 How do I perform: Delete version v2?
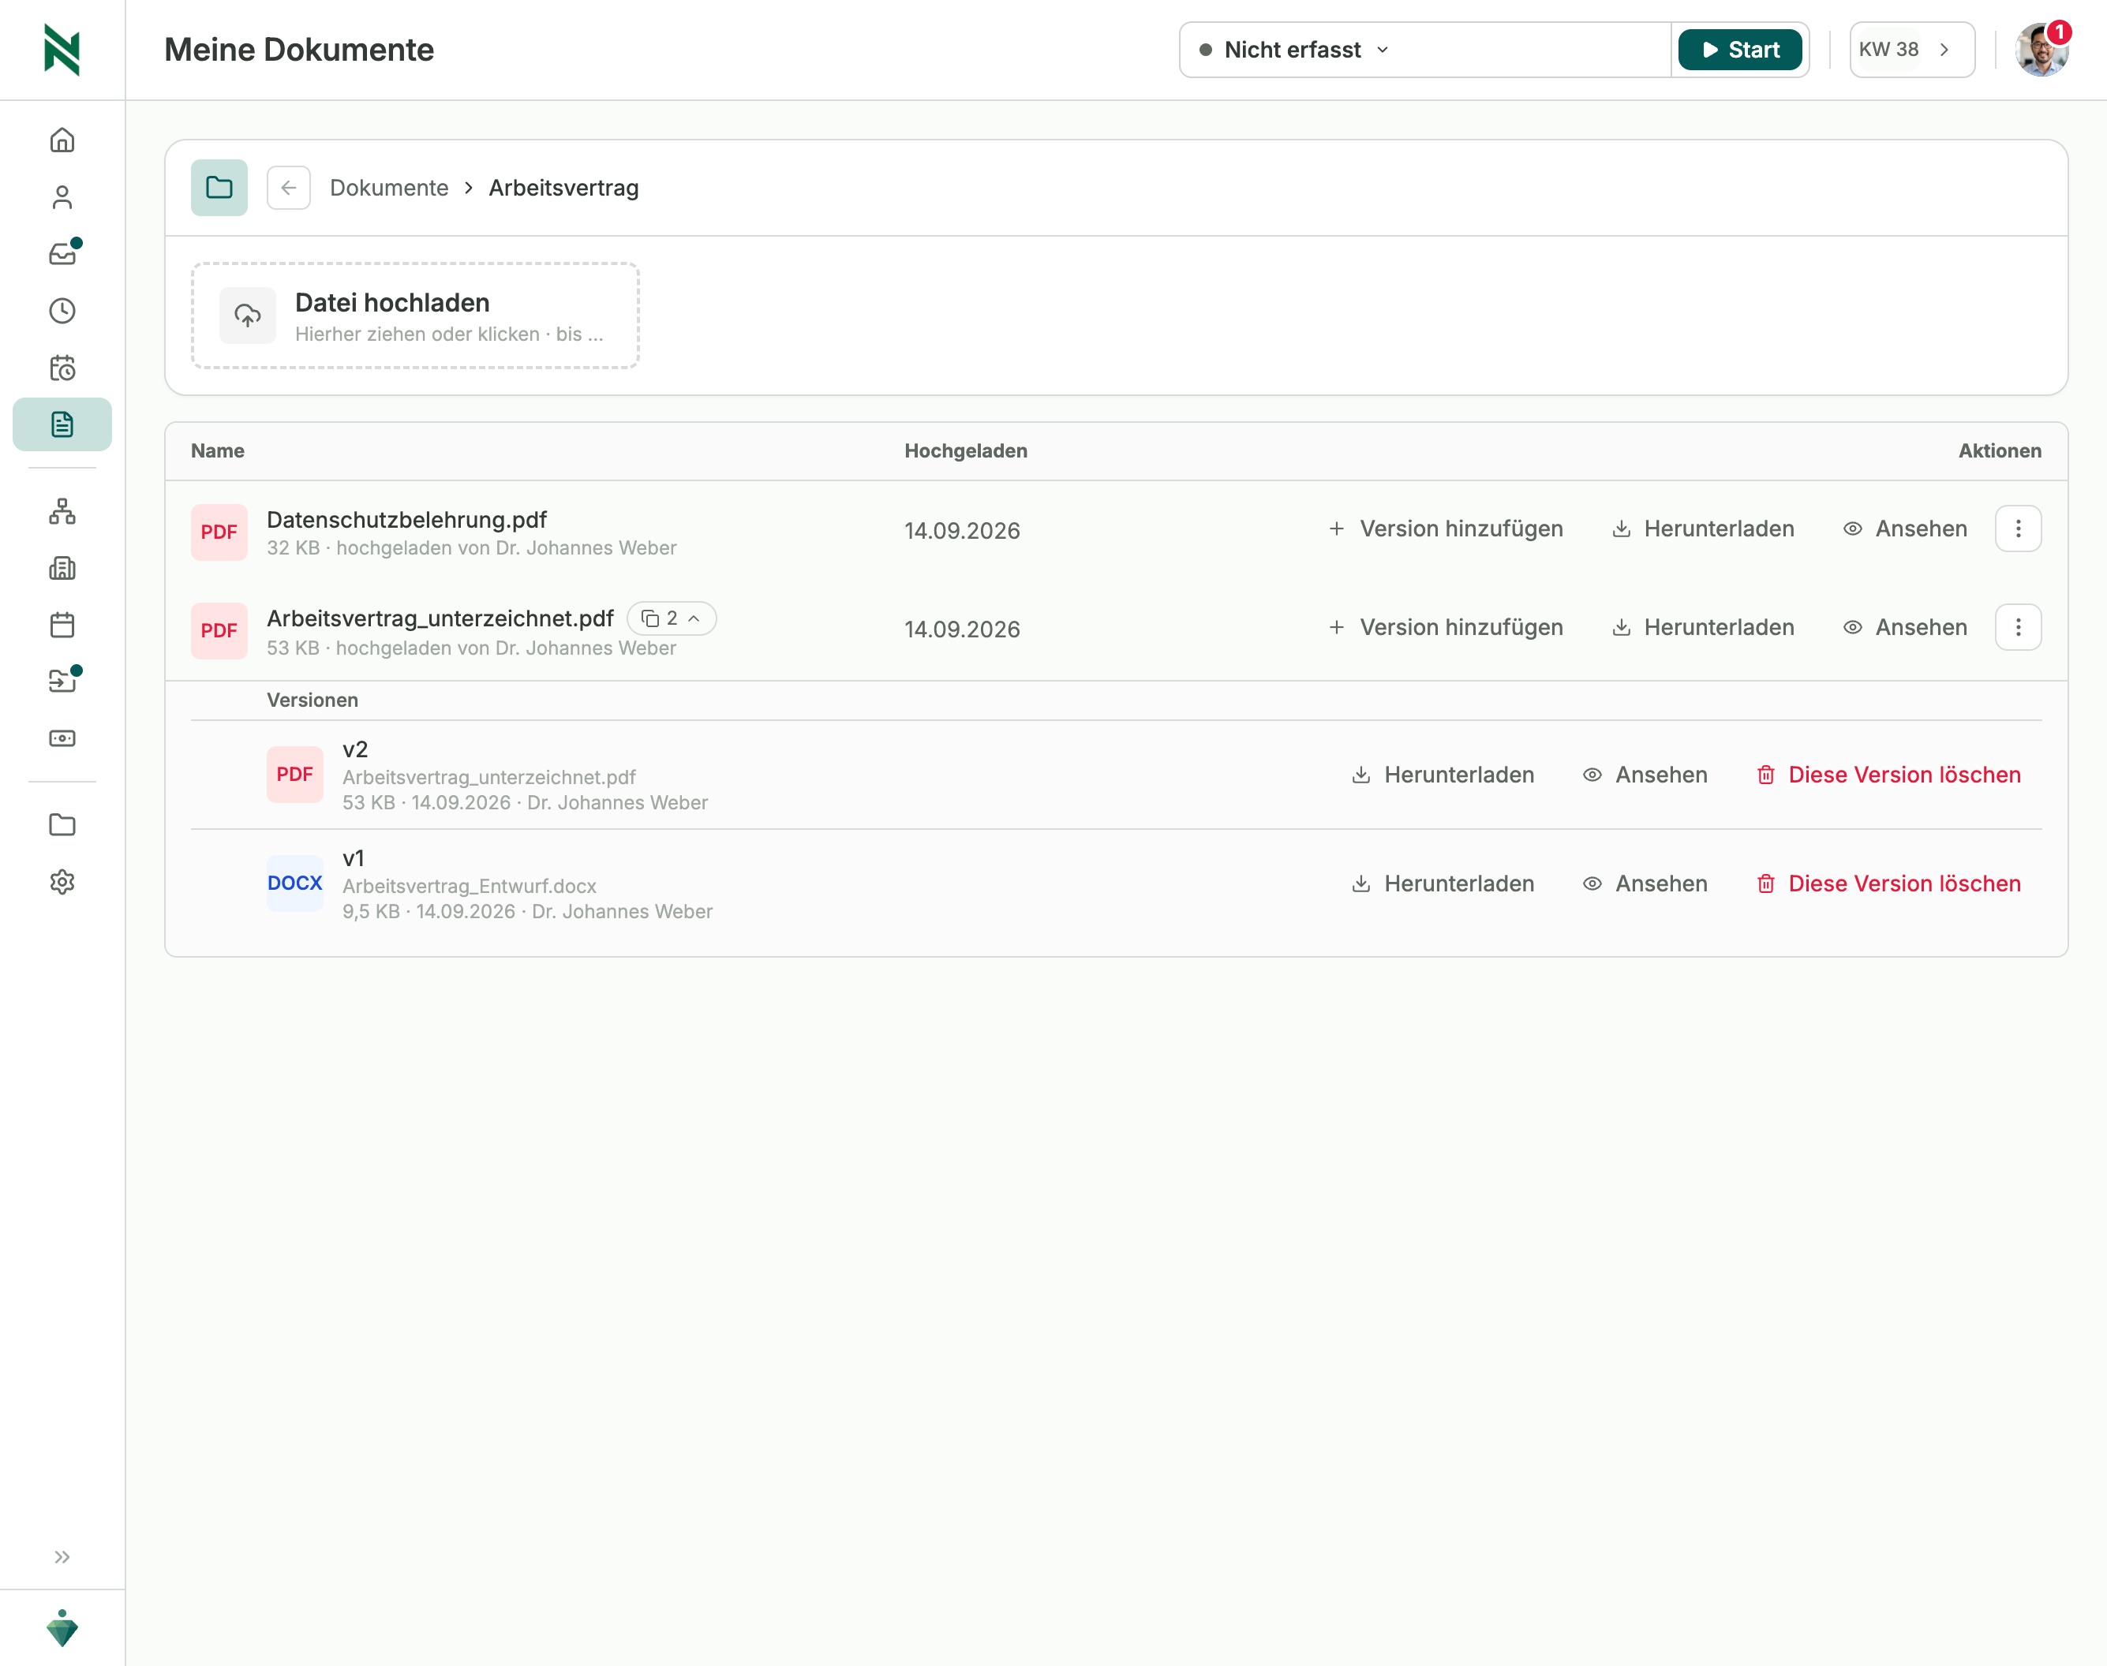[x=1888, y=775]
